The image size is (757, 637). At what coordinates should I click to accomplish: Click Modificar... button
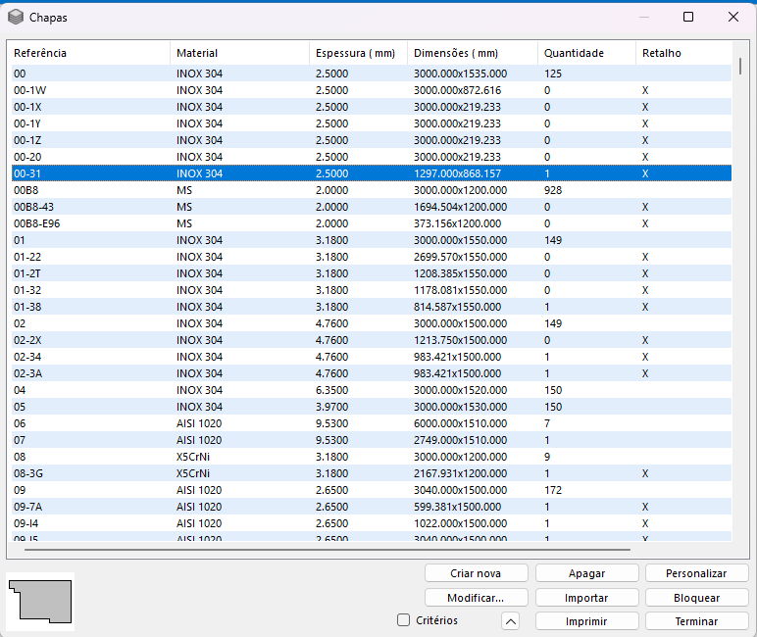476,598
